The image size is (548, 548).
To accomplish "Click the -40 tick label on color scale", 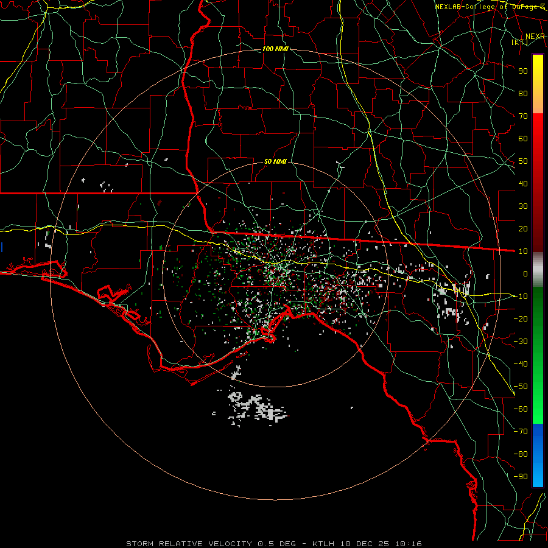I will 521,364.
